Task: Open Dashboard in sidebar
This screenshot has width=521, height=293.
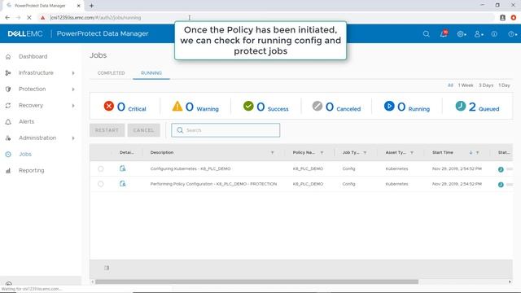Action: pos(33,56)
